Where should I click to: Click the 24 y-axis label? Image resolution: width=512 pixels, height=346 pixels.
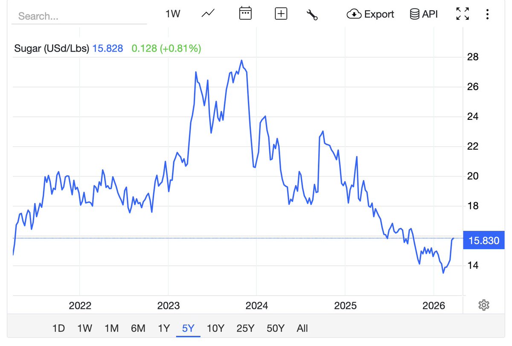tap(473, 117)
